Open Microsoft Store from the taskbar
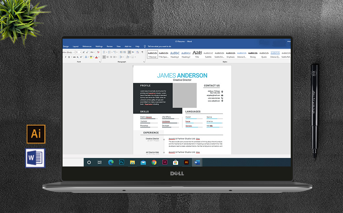343x213 pixels. point(176,162)
